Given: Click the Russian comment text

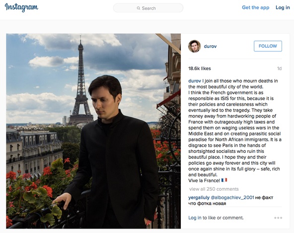Looking at the screenshot, I should (x=230, y=201).
